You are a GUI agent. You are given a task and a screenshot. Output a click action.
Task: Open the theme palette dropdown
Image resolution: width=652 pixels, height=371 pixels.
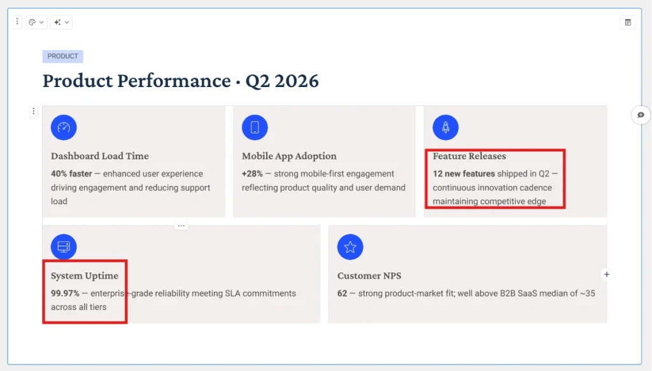[x=36, y=22]
